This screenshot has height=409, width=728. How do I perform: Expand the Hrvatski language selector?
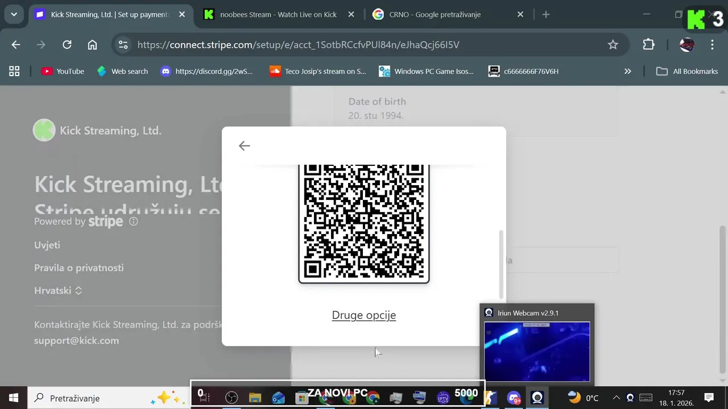tap(58, 290)
